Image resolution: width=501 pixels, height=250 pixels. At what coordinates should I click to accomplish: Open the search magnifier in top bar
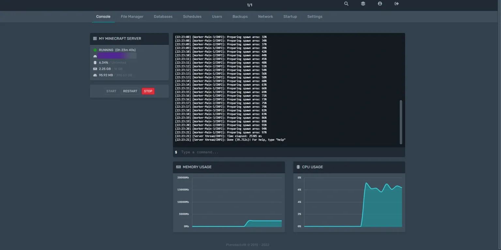click(346, 4)
